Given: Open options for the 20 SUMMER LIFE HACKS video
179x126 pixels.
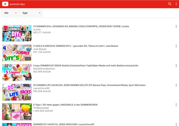Looking at the screenshot, I should pos(176,85).
